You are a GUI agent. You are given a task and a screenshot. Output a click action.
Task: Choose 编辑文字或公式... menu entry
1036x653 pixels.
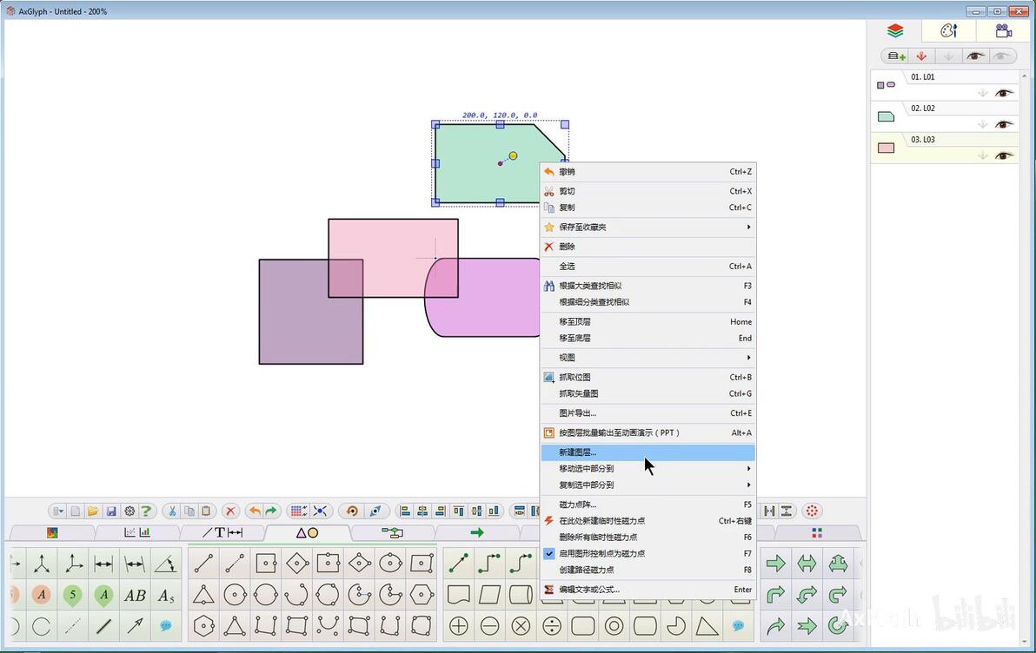pyautogui.click(x=647, y=590)
